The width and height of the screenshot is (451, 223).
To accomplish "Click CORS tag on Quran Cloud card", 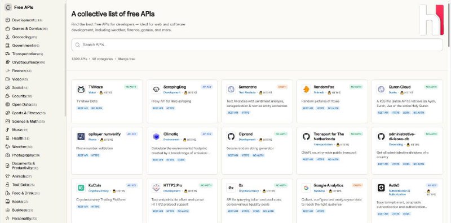I will [406, 113].
